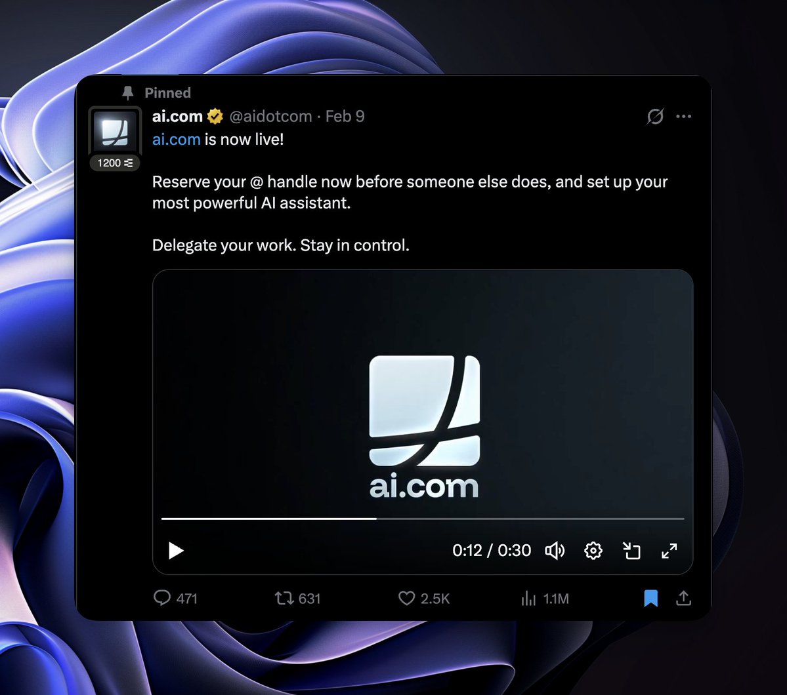
Task: Click the 1200 badge under the avatar
Action: coord(115,163)
